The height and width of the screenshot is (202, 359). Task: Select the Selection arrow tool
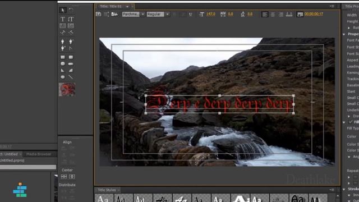click(x=63, y=10)
